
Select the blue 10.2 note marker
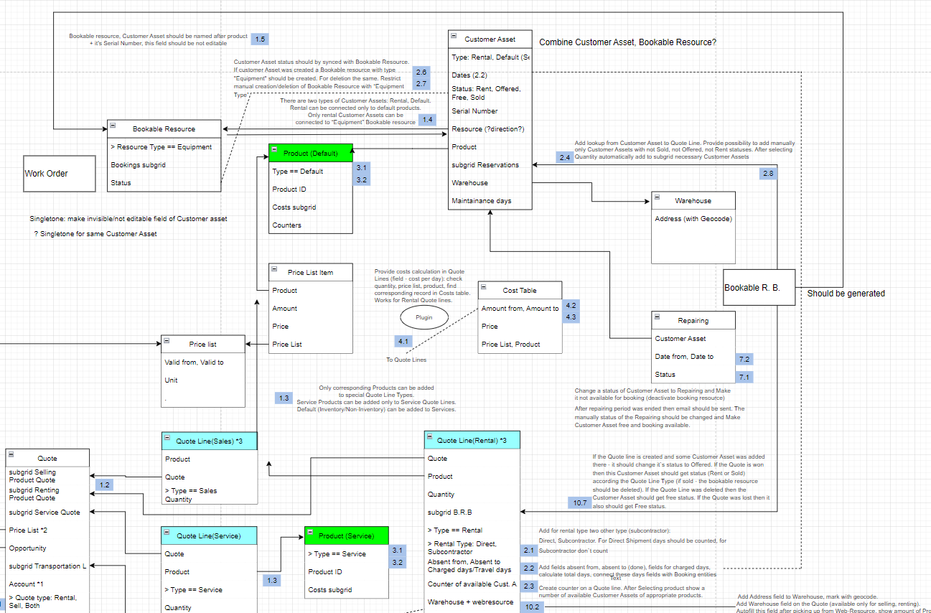[532, 607]
